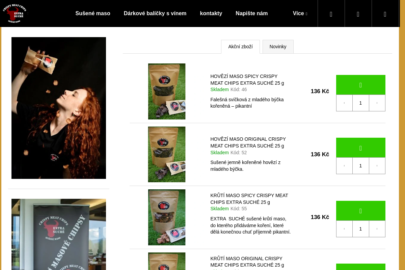Expand the Více dropdown menu

(x=300, y=13)
